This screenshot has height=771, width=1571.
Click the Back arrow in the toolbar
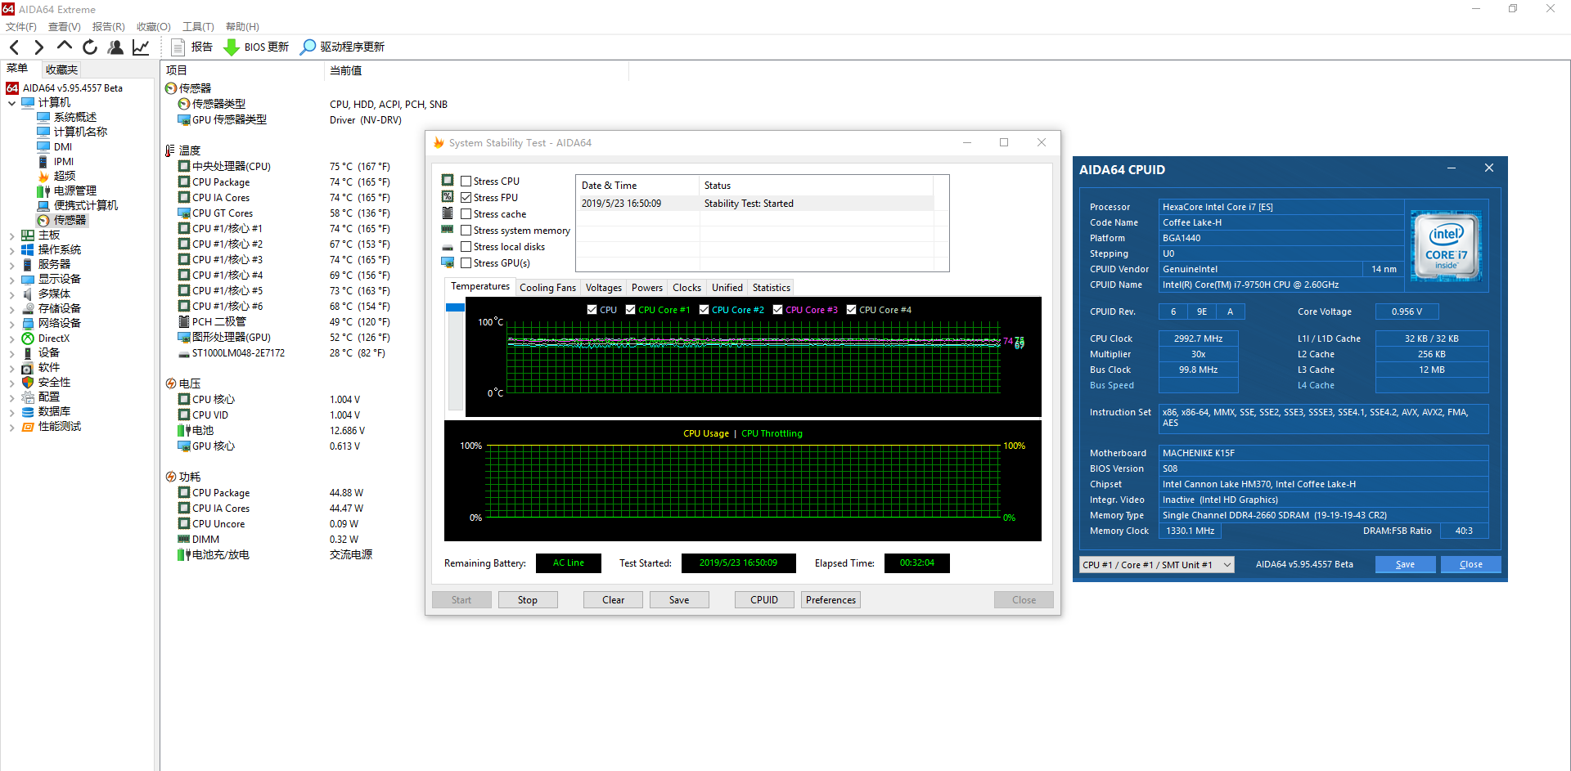14,47
